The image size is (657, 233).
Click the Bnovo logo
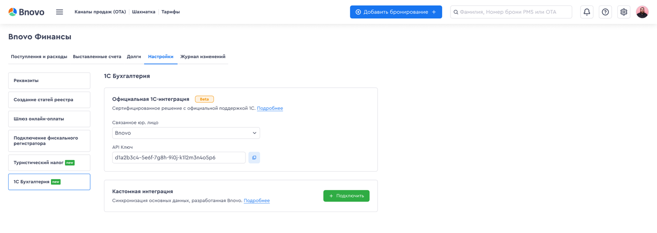[26, 12]
